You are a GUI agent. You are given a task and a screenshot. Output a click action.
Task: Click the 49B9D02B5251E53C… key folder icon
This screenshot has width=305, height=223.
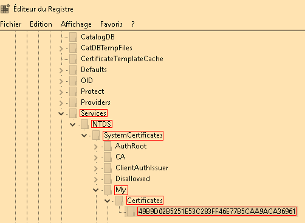pyautogui.click(x=131, y=211)
